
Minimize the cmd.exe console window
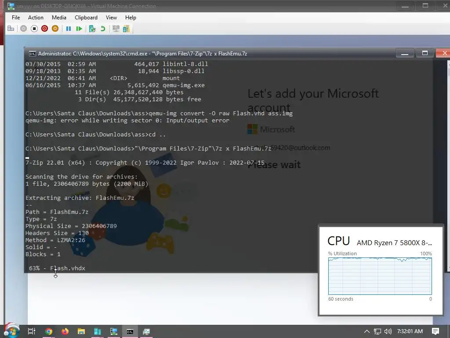click(x=405, y=53)
